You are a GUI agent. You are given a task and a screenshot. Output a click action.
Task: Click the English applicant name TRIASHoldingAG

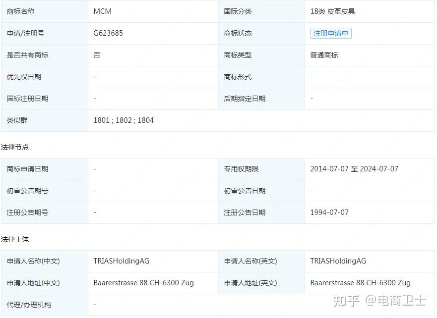point(338,261)
